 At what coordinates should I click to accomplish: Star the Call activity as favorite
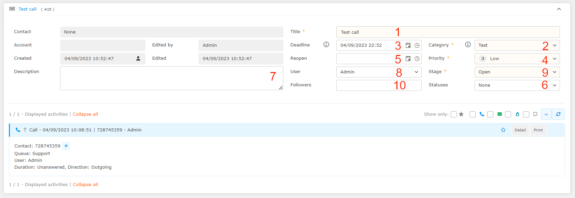[x=503, y=130]
